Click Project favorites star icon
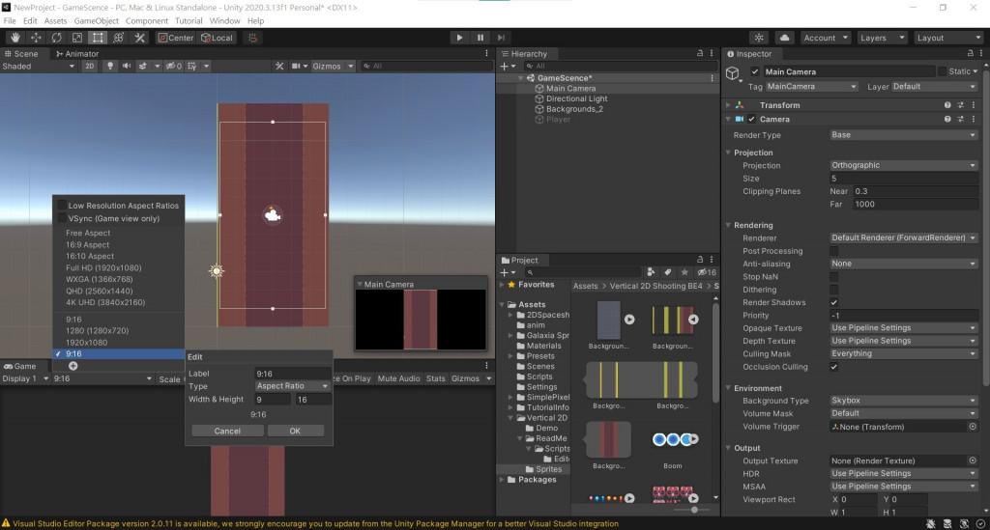The height and width of the screenshot is (530, 990). point(684,272)
